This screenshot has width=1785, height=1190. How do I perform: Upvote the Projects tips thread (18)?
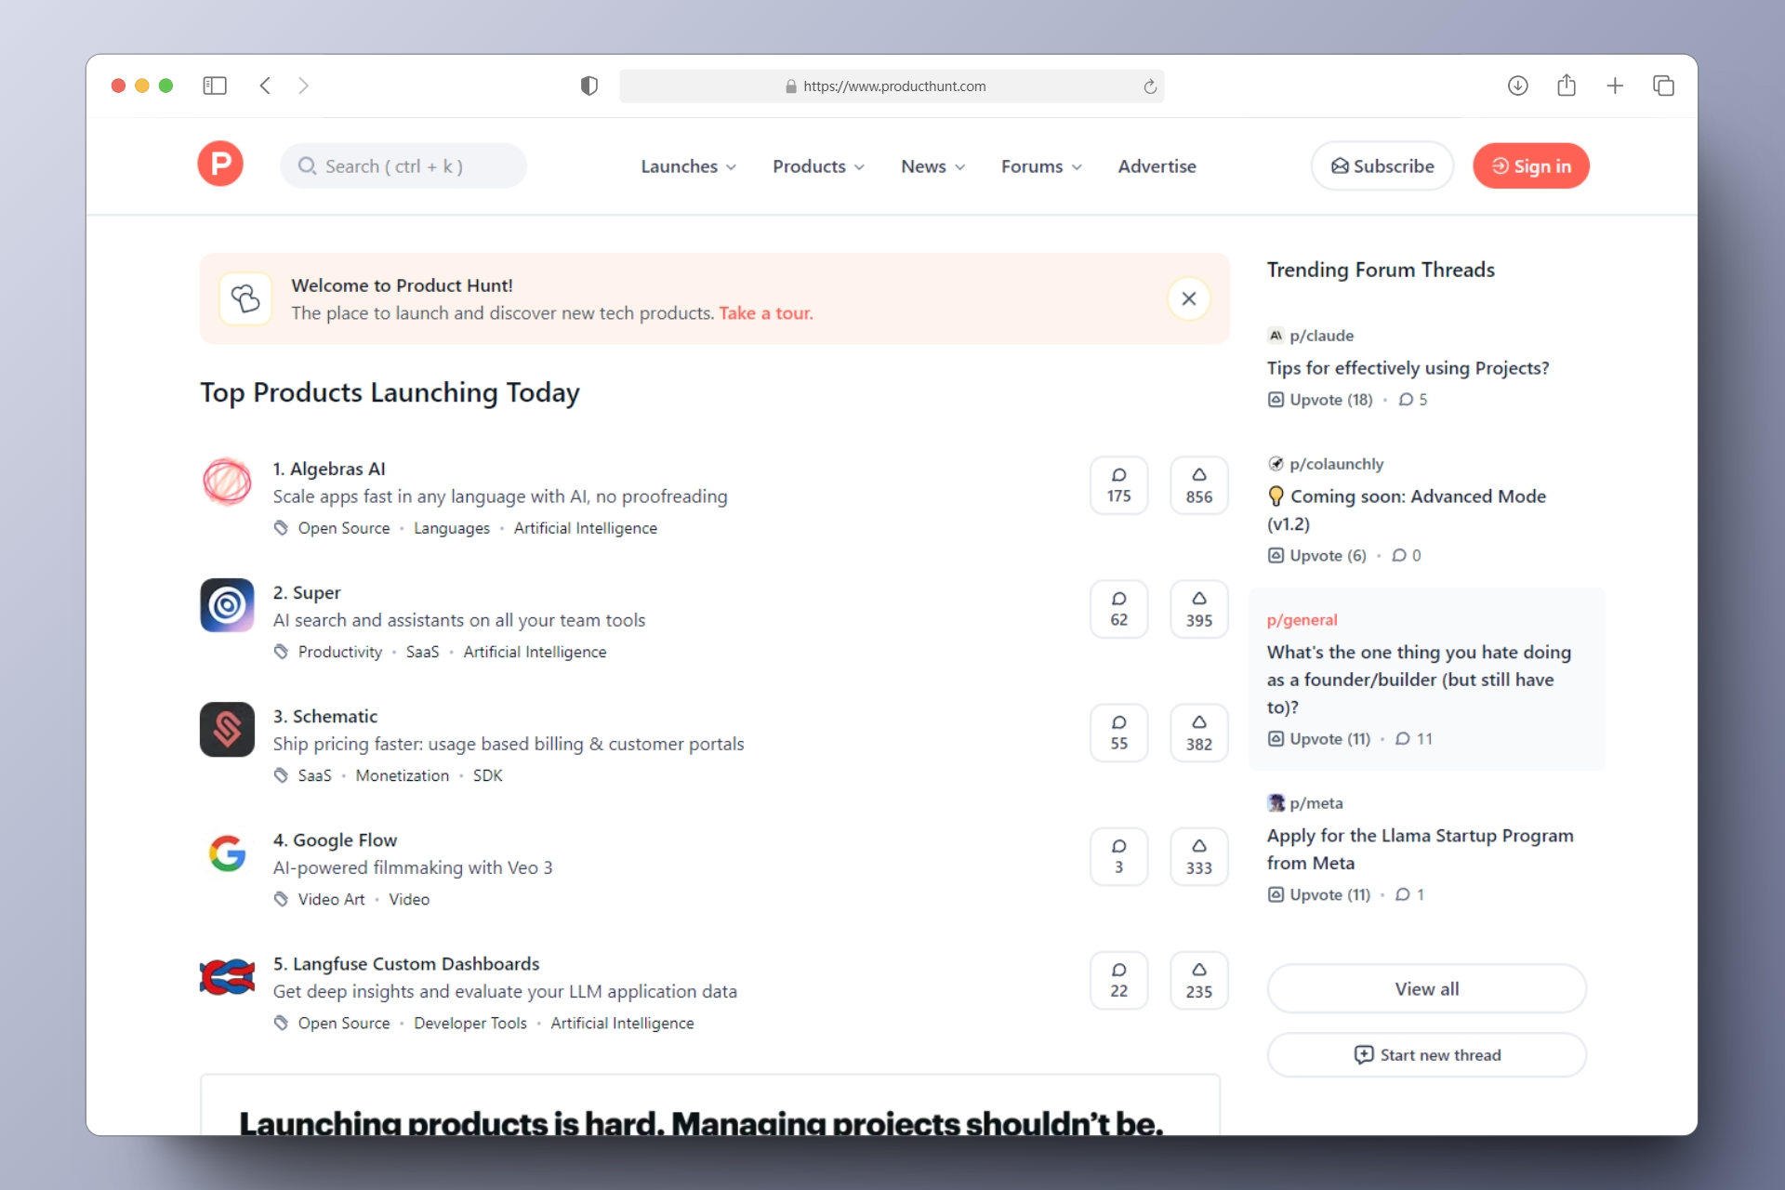coord(1320,400)
